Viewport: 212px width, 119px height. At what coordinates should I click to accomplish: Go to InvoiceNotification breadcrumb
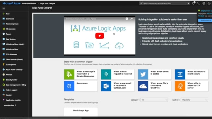[x=29, y=3]
